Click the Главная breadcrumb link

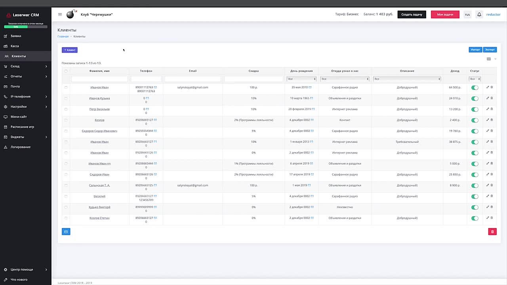(x=63, y=36)
